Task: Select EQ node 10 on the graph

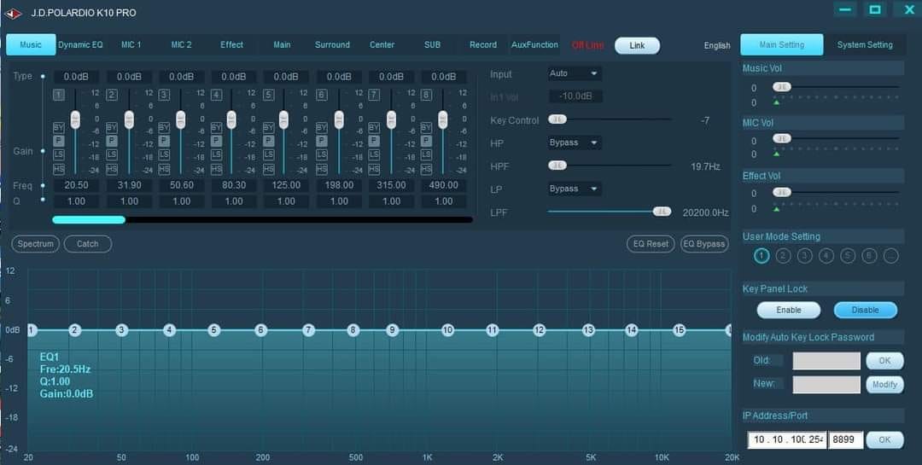Action: click(x=447, y=329)
